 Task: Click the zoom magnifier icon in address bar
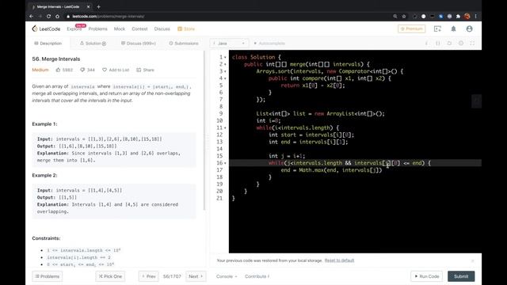tap(395, 16)
